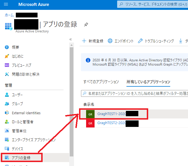Open エンドポイント toolbar button

coord(121,41)
